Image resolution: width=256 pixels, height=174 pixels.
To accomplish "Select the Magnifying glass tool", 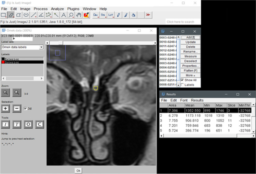I will click(x=71, y=15).
